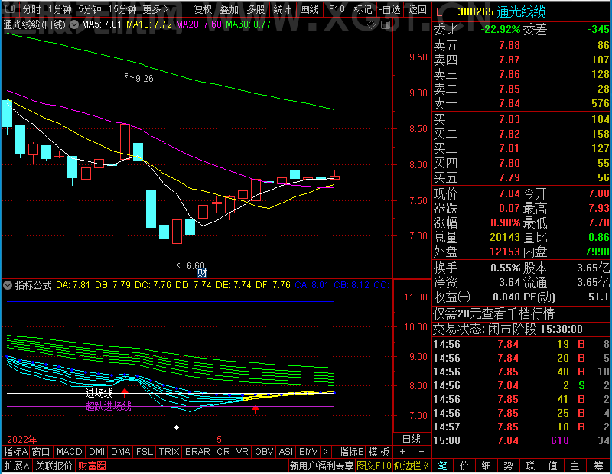This screenshot has height=474, width=612.
Task: Open the 模板 template option
Action: click(x=379, y=452)
